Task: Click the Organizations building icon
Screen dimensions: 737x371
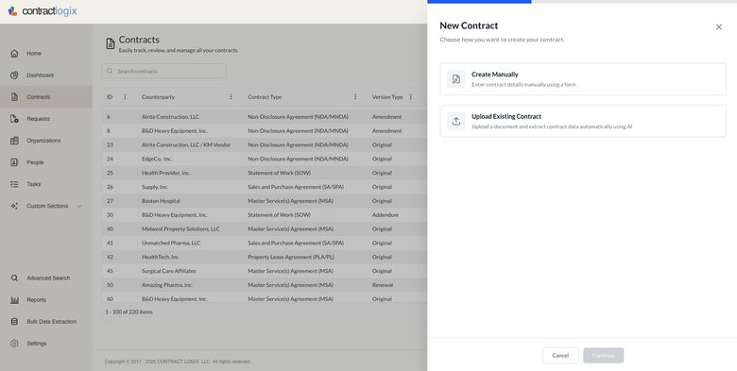Action: tap(14, 141)
